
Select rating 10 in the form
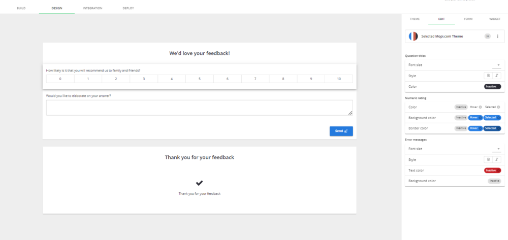tap(339, 79)
